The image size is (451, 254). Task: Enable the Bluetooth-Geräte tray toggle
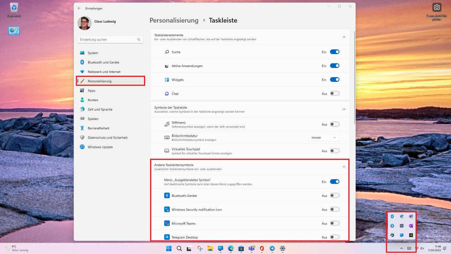click(334, 195)
